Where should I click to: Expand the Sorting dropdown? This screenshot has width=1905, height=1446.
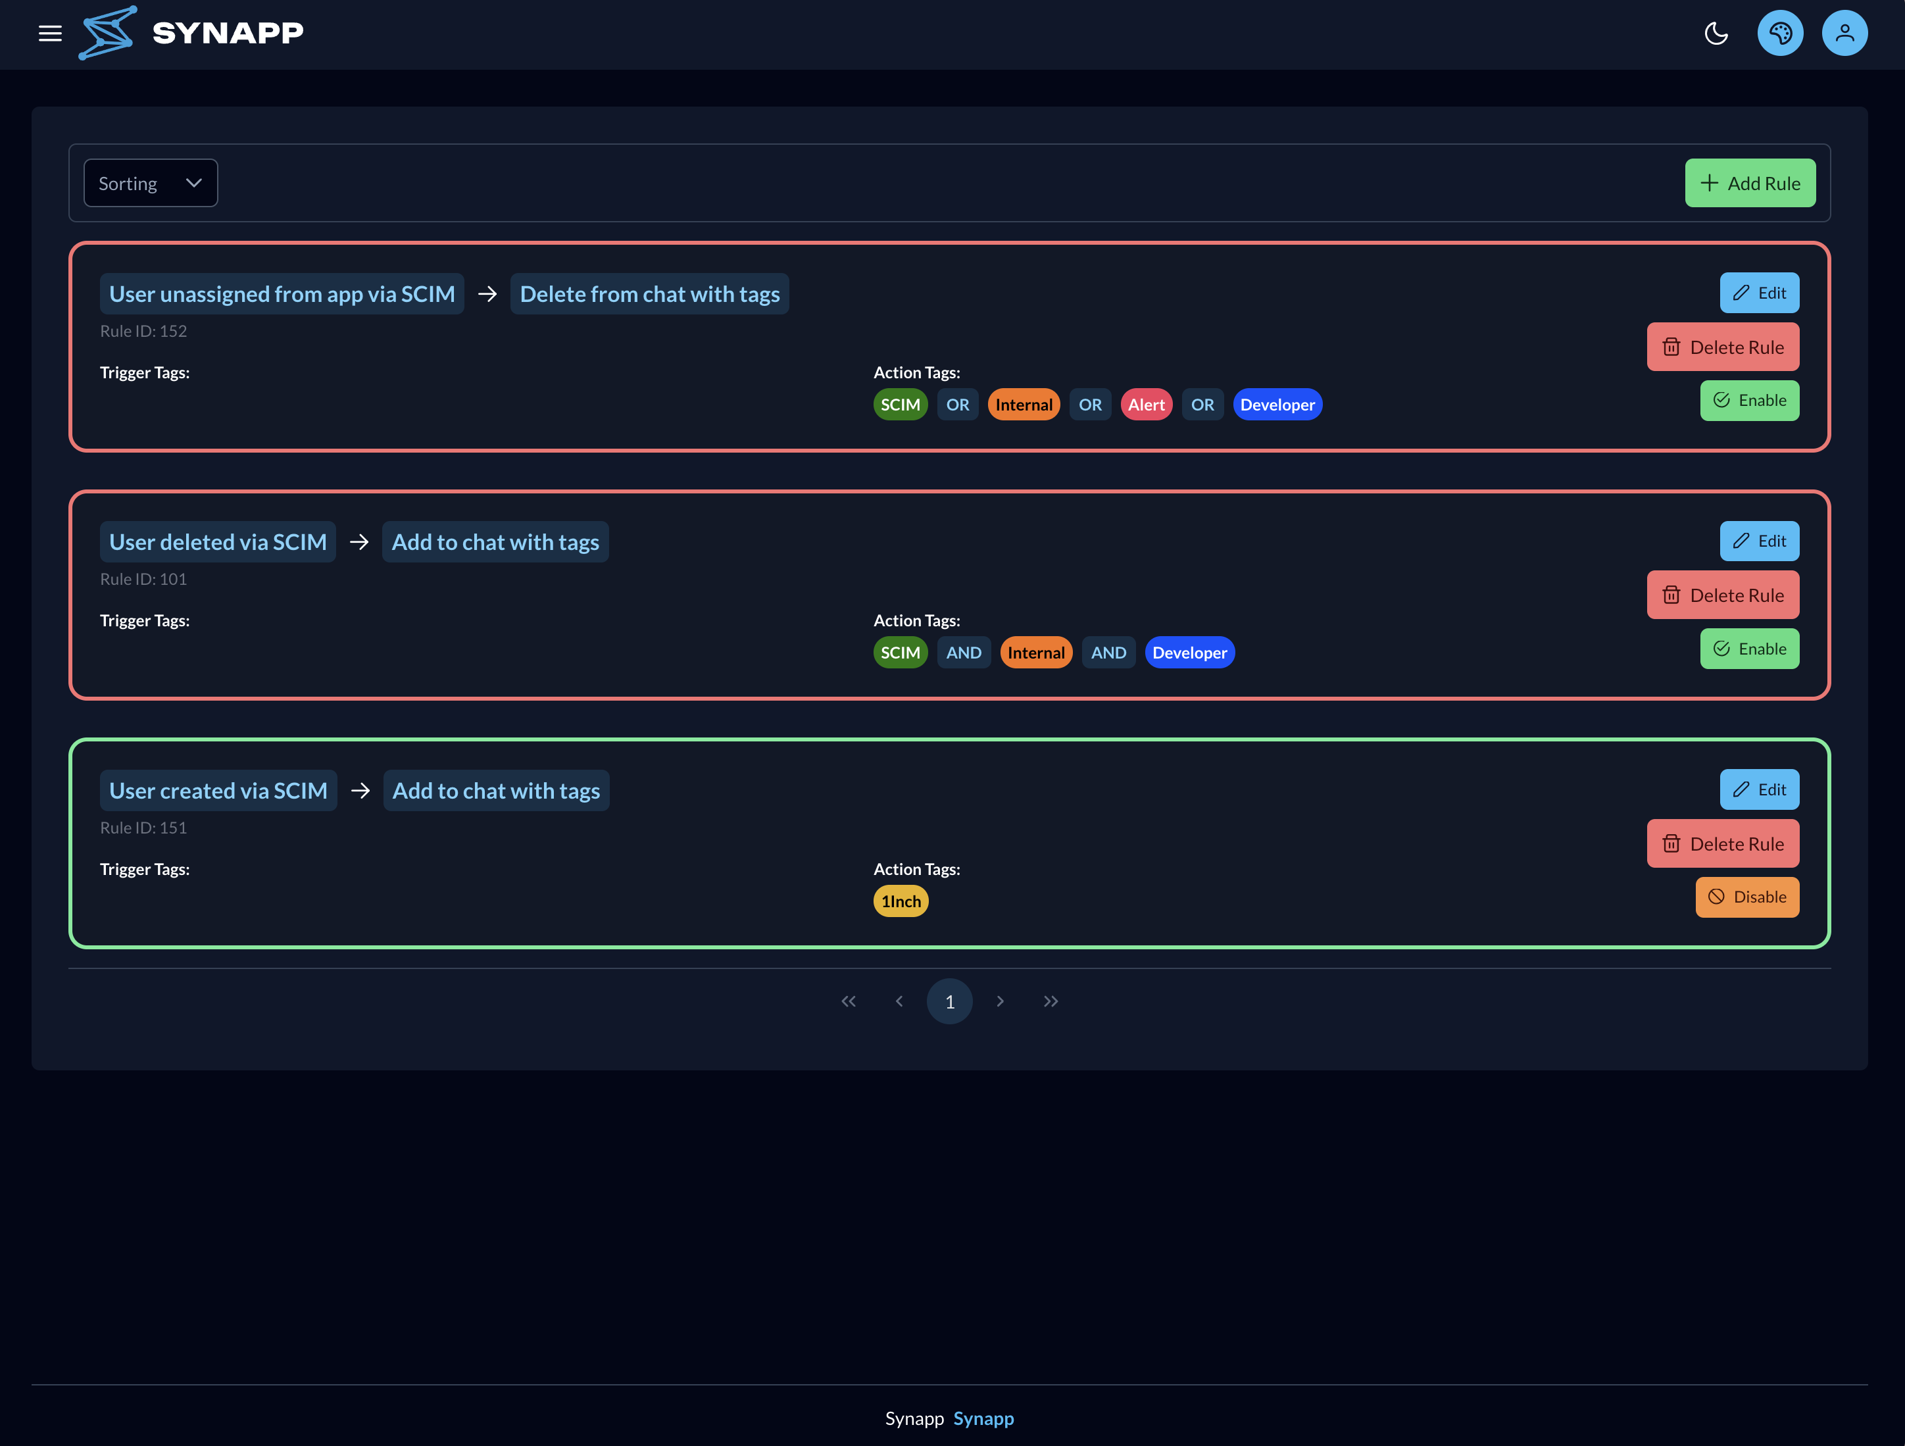151,184
